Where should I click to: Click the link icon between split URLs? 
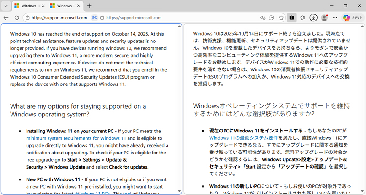(x=95, y=18)
